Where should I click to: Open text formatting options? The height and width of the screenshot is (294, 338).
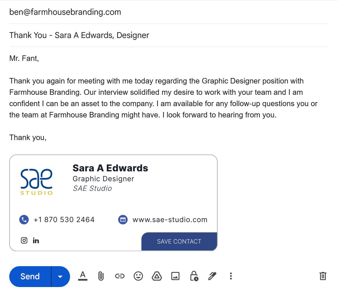(83, 276)
